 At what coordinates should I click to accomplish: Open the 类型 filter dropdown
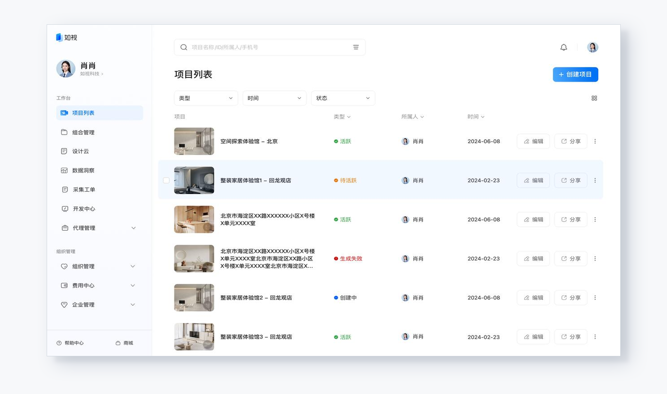coord(206,98)
